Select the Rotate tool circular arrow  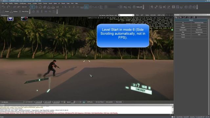41,7
